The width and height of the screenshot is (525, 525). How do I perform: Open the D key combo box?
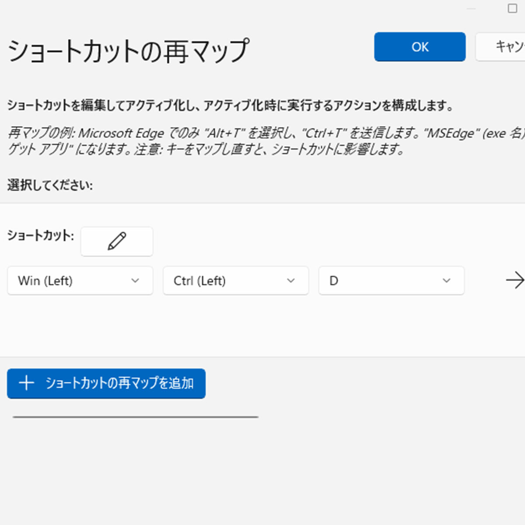pyautogui.click(x=392, y=280)
